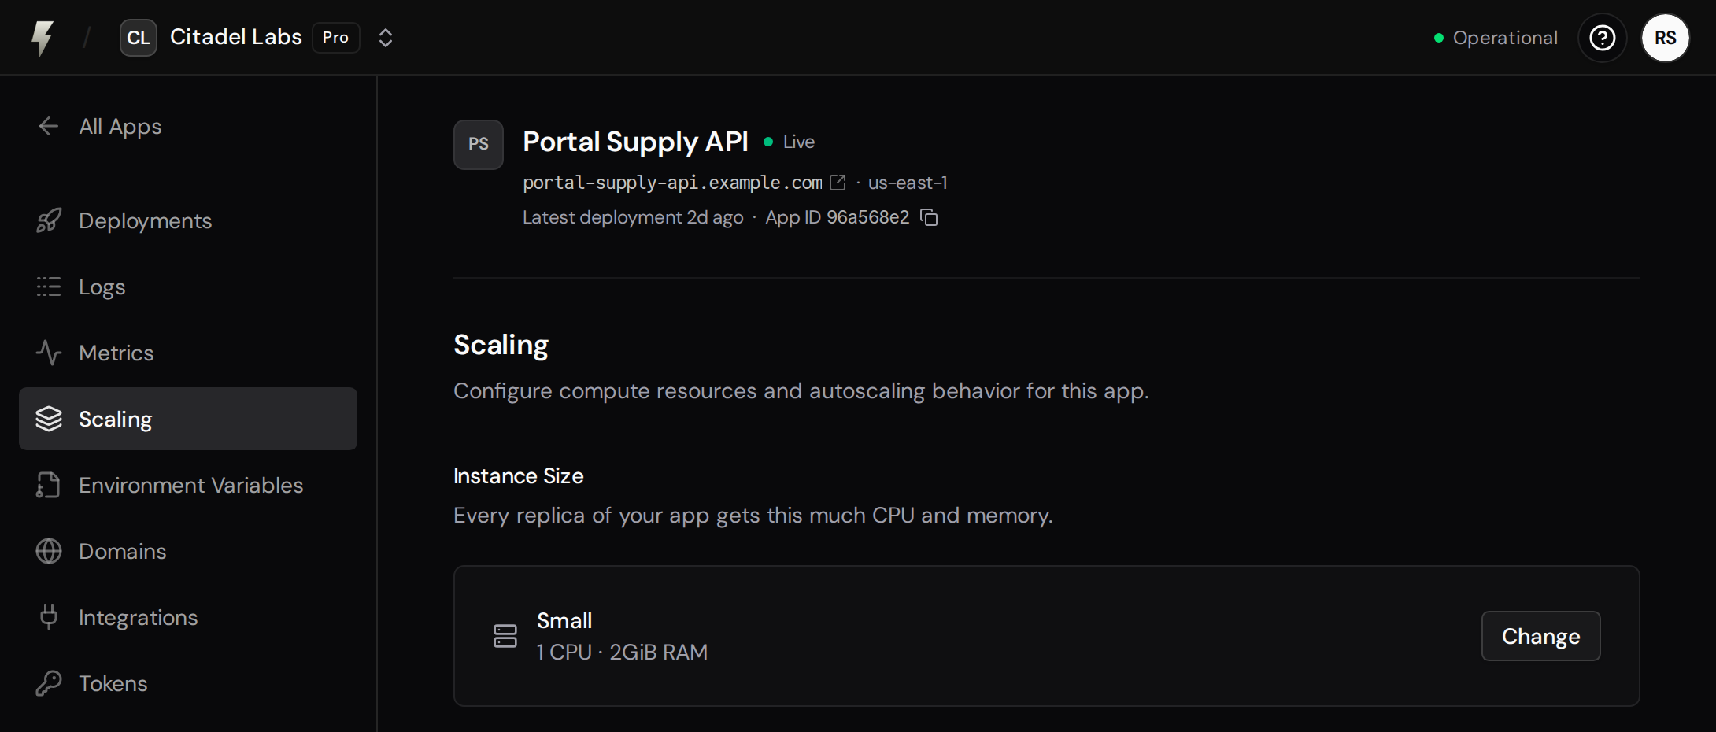
Task: Open the Tokens section
Action: 188,683
